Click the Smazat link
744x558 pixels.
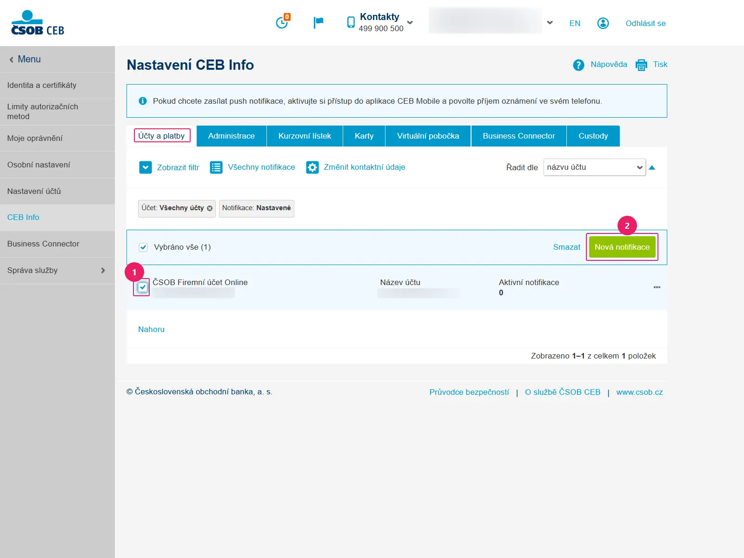pos(567,247)
